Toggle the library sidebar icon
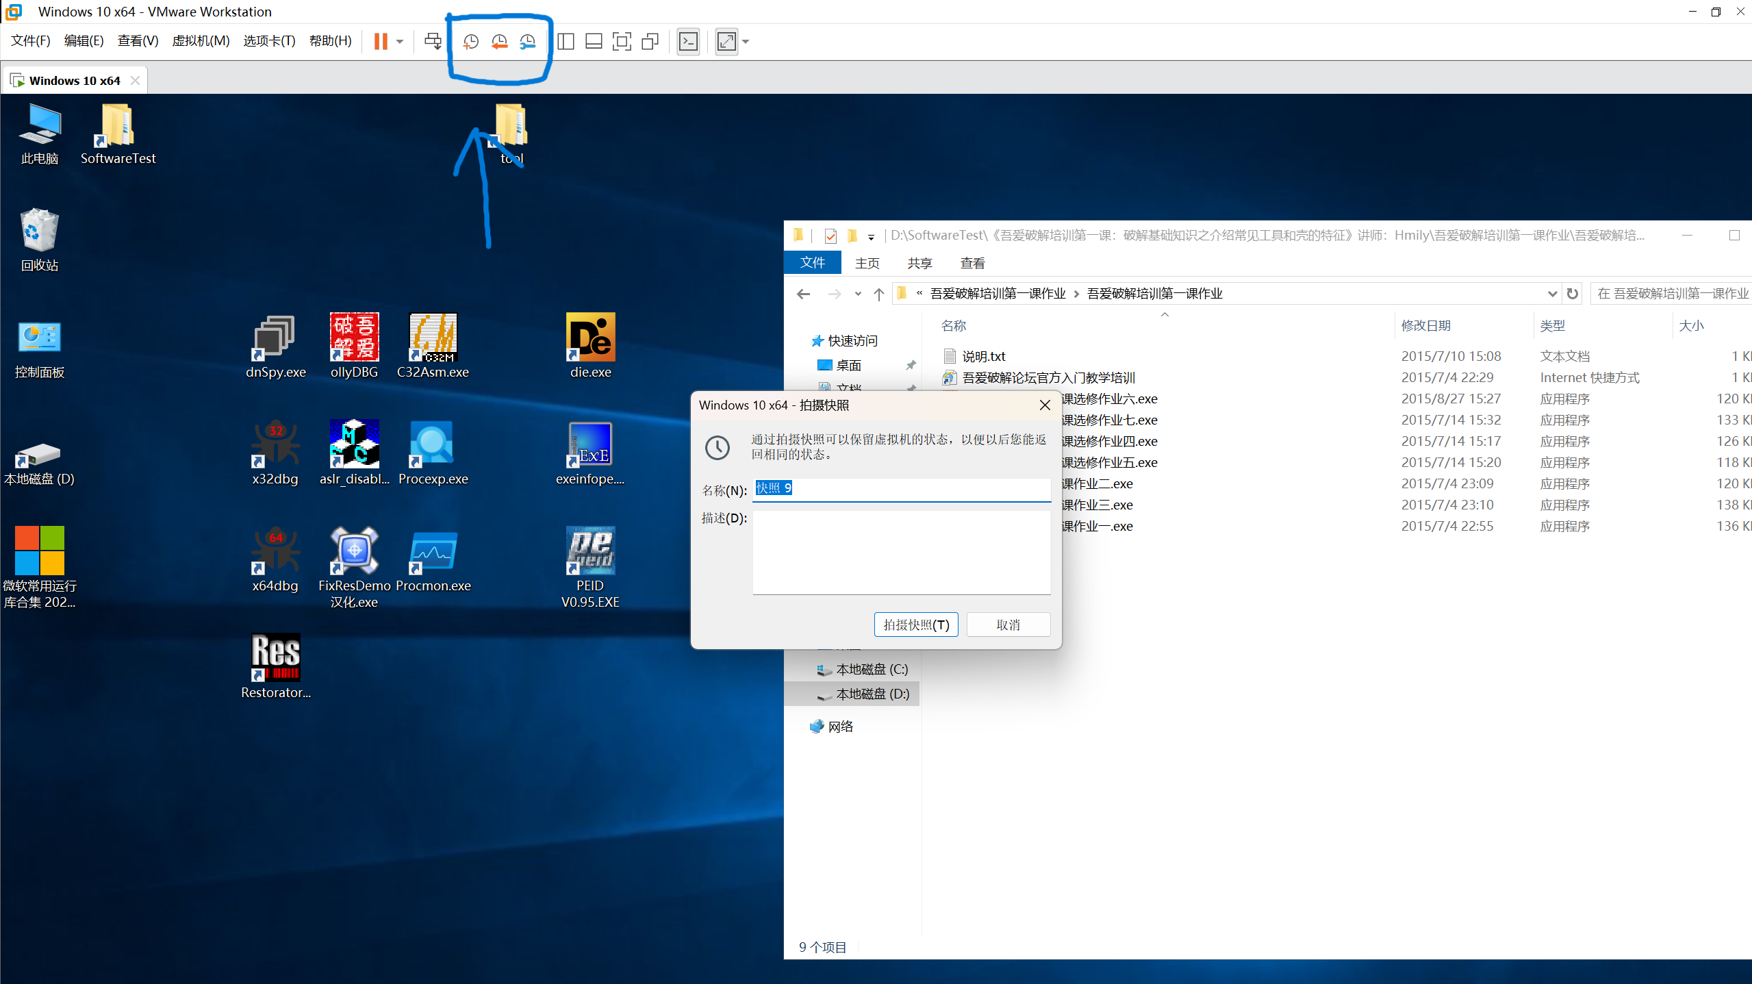Viewport: 1752px width, 984px height. pos(566,42)
